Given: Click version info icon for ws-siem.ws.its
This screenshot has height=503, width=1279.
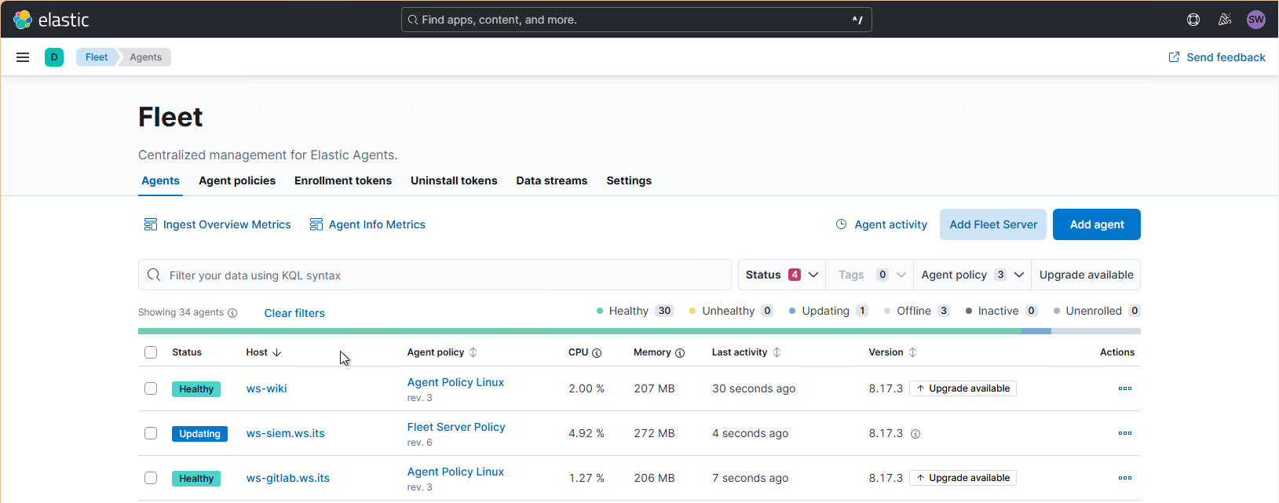Looking at the screenshot, I should point(915,434).
